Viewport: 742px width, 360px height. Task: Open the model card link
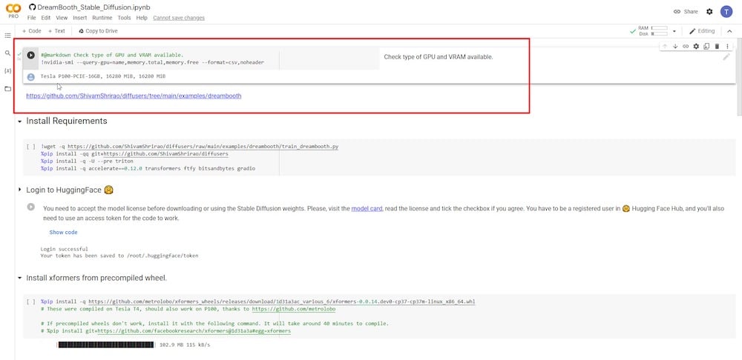point(367,208)
